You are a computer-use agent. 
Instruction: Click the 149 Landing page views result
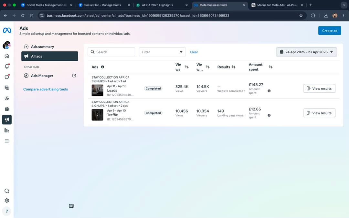(x=221, y=111)
